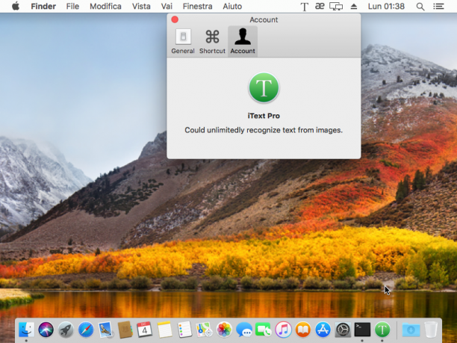
Task: Open the Aiuto menu
Action: tap(232, 6)
